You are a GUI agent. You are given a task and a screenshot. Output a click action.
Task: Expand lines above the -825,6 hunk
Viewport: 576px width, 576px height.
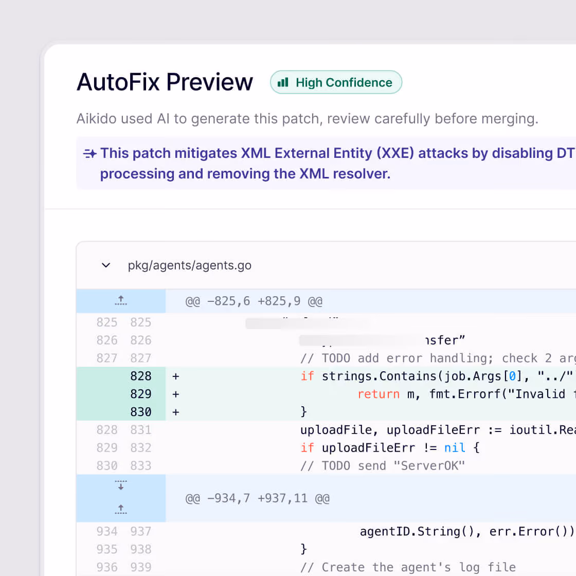coord(121,301)
